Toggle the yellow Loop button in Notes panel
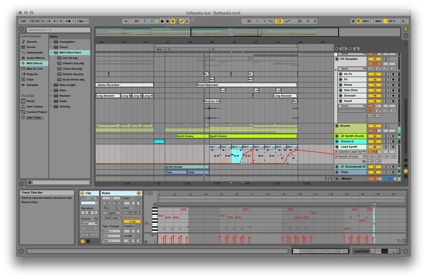The image size is (427, 279). point(132,221)
